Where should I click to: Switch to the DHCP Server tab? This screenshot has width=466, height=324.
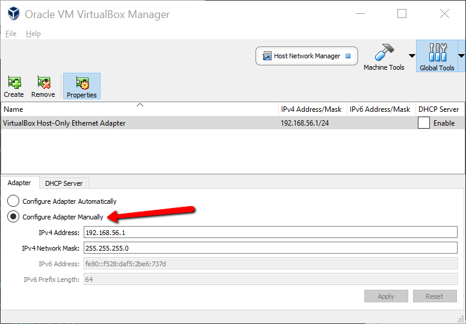(64, 183)
